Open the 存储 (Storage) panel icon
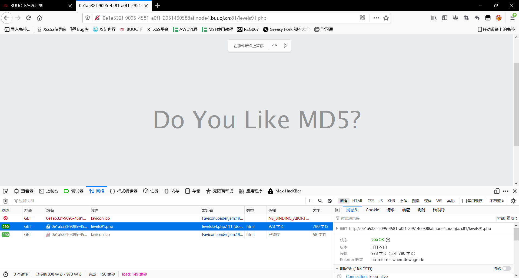 pyautogui.click(x=193, y=191)
